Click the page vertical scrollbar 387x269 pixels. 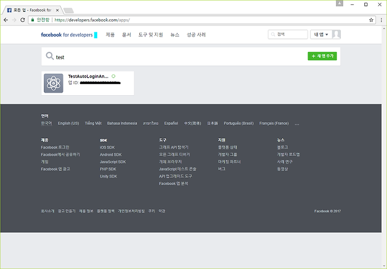click(x=384, y=147)
